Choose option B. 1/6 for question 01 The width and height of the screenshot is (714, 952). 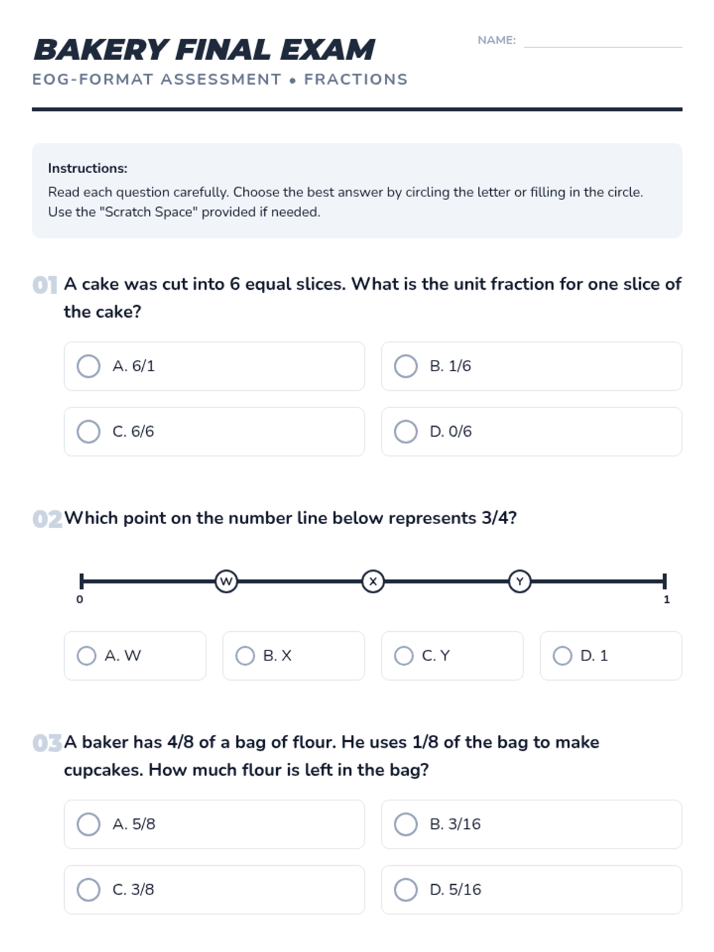click(x=406, y=366)
